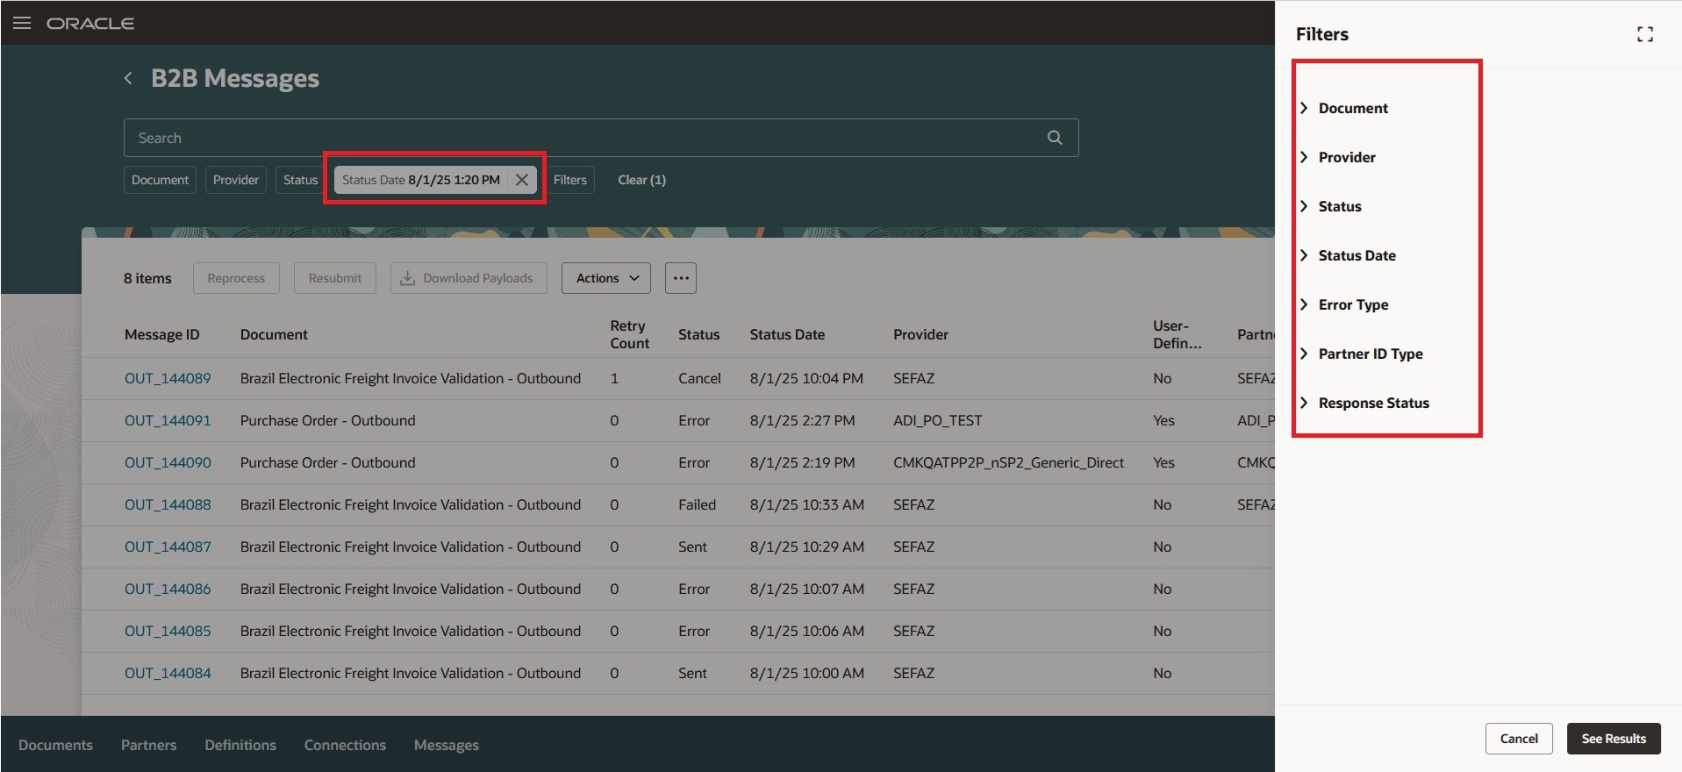Open the three-dots more actions button
The image size is (1682, 772).
(680, 278)
